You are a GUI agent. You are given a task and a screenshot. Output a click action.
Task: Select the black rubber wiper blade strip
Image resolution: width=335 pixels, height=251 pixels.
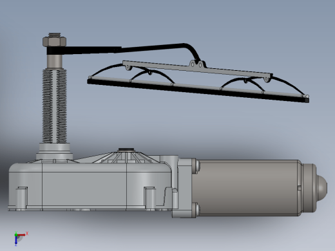point(198,91)
